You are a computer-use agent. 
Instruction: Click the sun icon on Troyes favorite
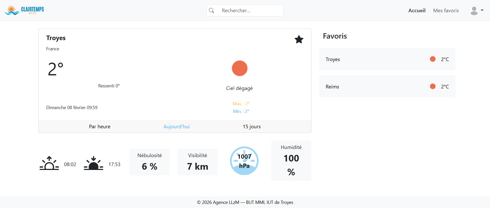[x=433, y=59]
